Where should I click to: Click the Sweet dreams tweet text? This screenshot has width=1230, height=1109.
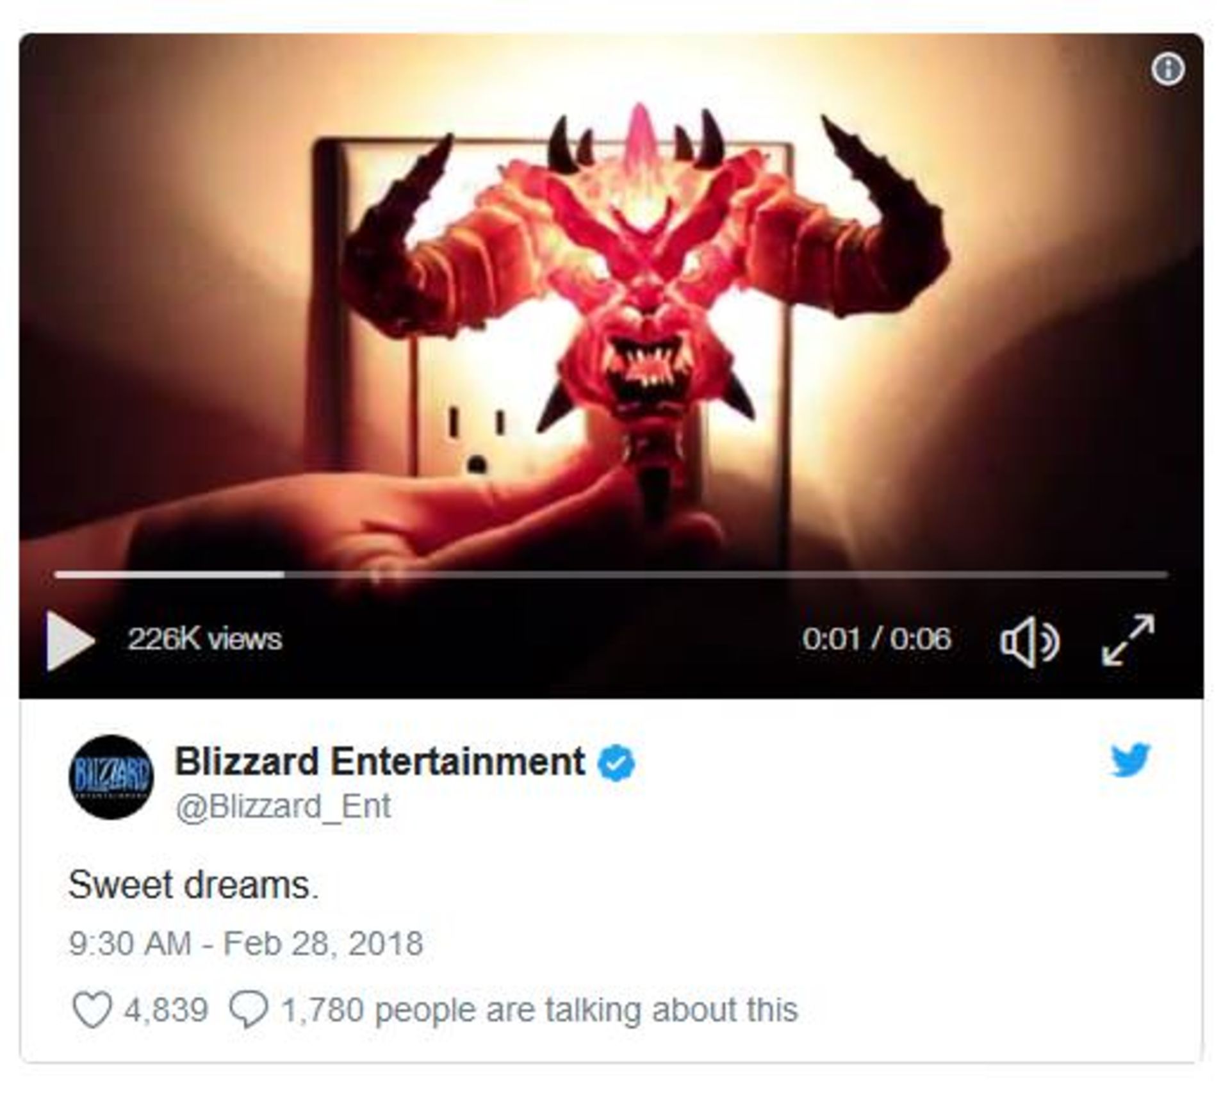[193, 885]
